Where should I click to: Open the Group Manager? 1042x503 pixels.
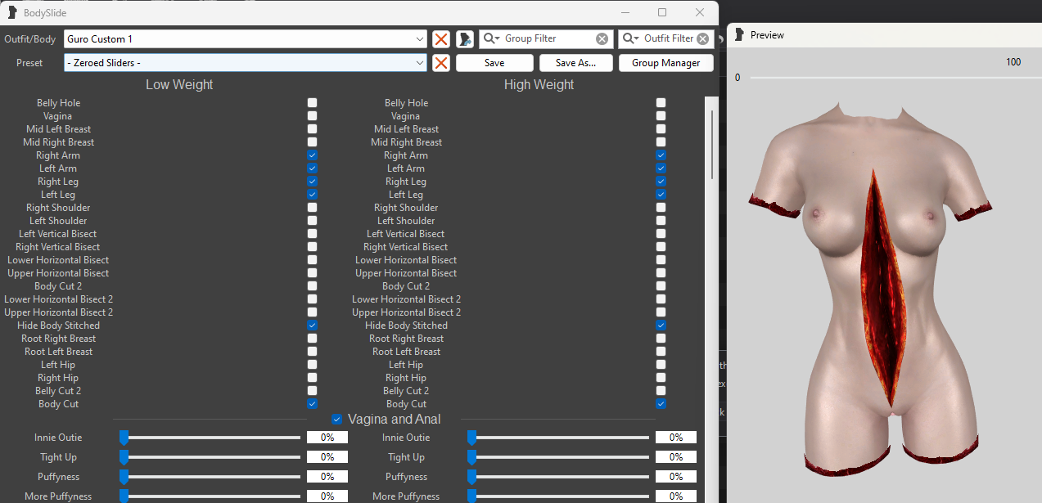(x=665, y=63)
